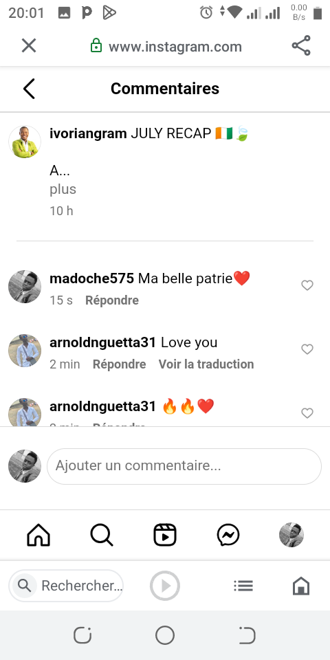Open the browser tab list icon

click(243, 586)
